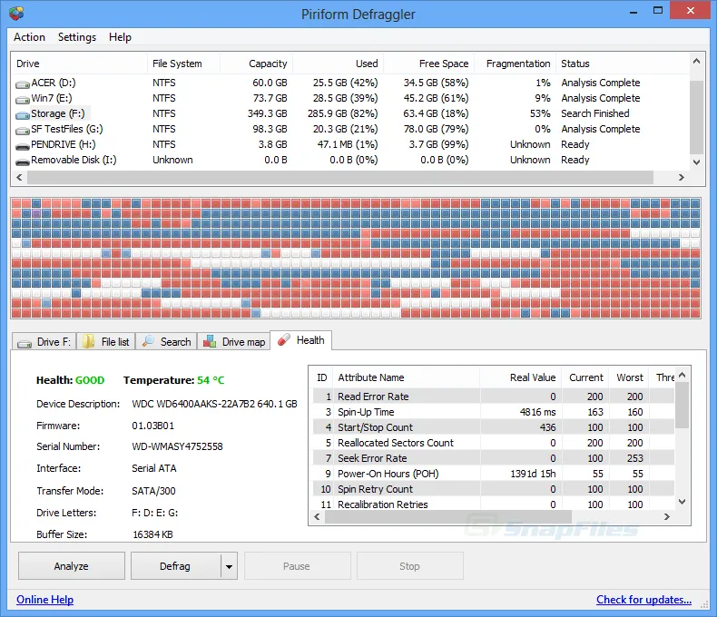Click the Spin-Up Time attribute row

pyautogui.click(x=494, y=412)
